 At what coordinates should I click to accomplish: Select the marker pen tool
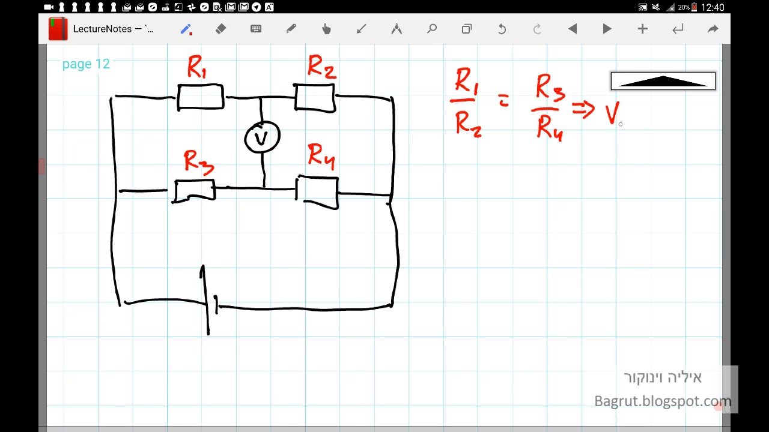click(x=291, y=29)
